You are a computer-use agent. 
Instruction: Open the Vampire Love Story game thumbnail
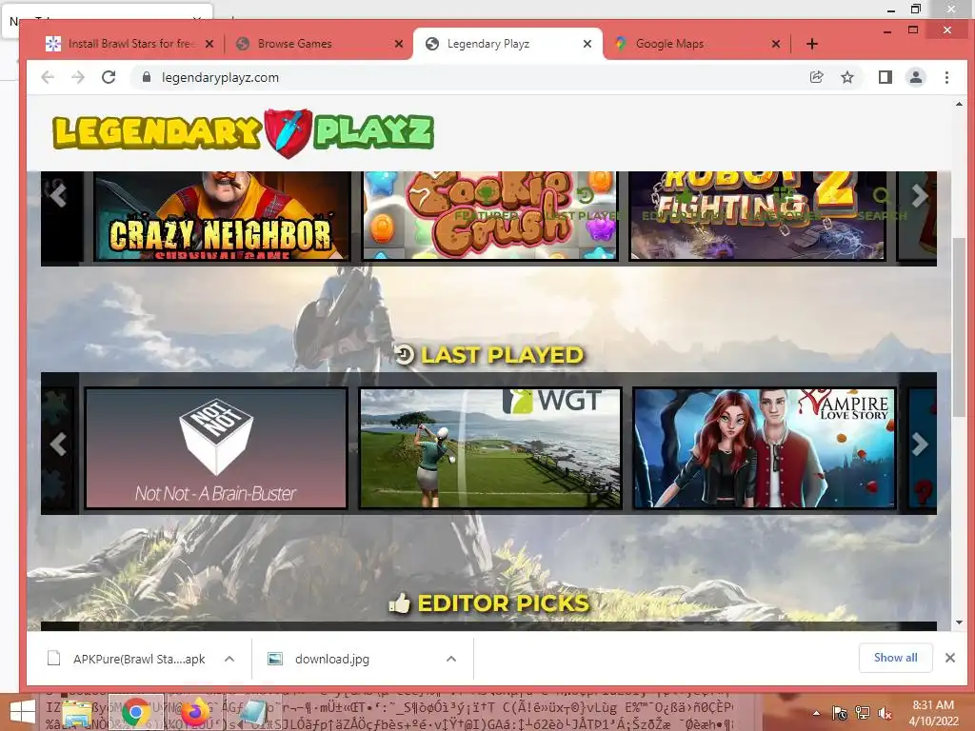(765, 448)
